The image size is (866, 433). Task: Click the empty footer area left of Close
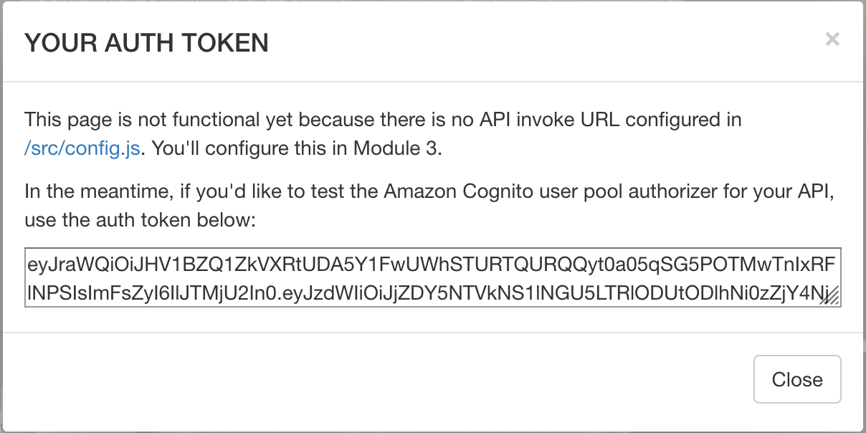[358, 379]
